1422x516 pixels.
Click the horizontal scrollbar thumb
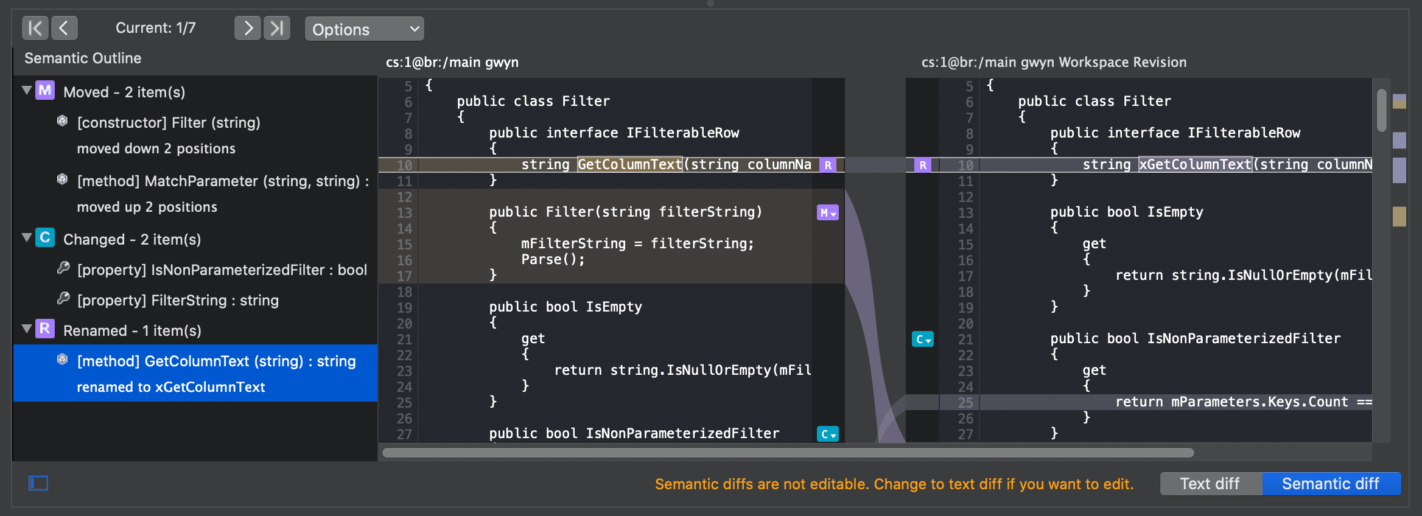788,453
